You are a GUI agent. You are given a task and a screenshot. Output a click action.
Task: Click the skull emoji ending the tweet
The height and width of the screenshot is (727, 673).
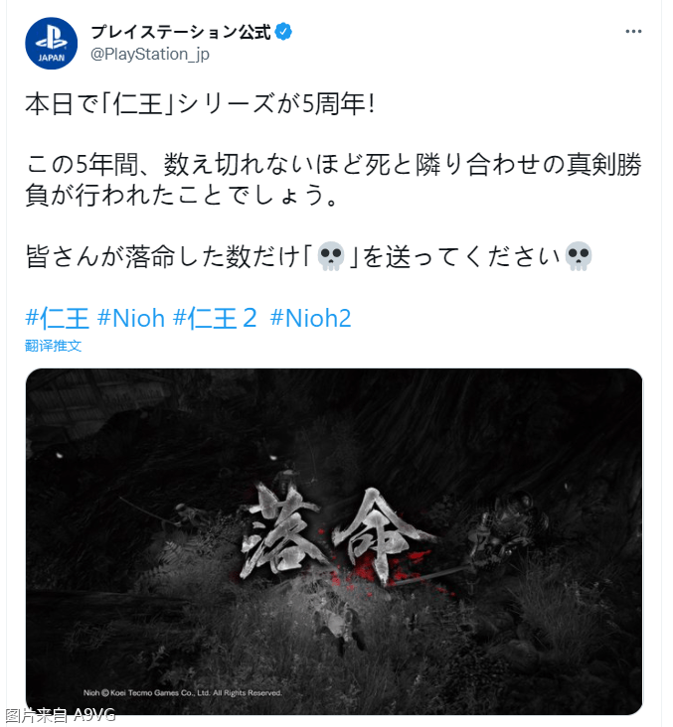pos(578,256)
